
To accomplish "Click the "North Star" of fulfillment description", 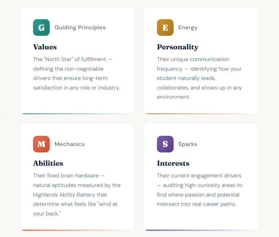I will coord(76,73).
